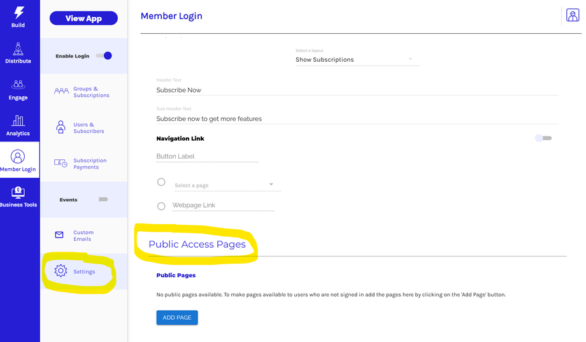This screenshot has width=586, height=342.
Task: Open the Distribute section icon
Action: [x=18, y=49]
